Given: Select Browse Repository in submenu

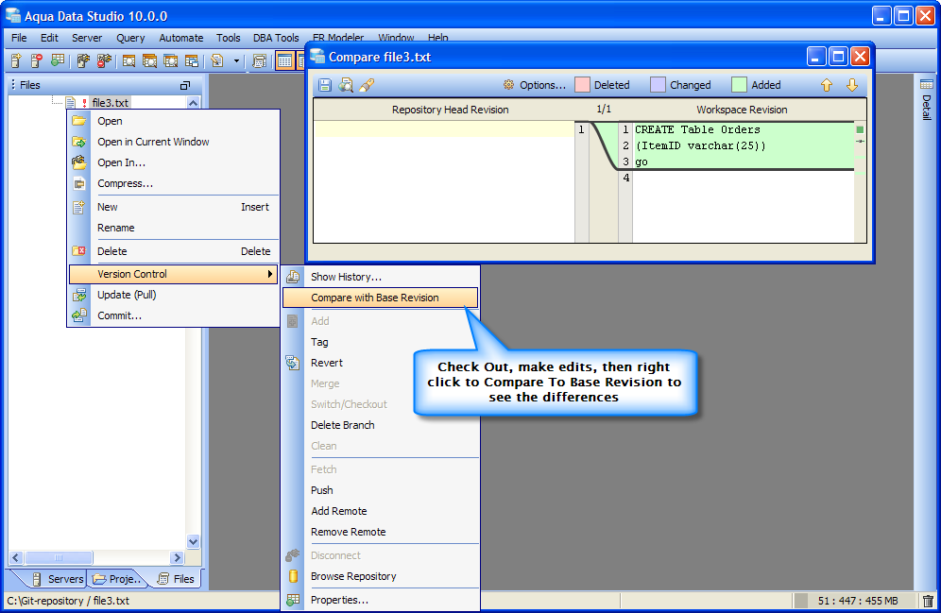Looking at the screenshot, I should [381, 576].
